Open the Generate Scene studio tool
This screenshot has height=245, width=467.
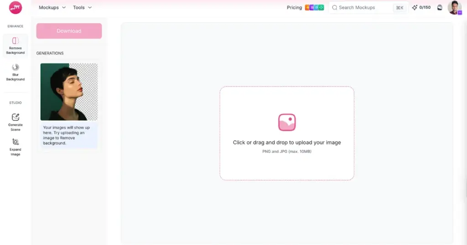(x=16, y=122)
